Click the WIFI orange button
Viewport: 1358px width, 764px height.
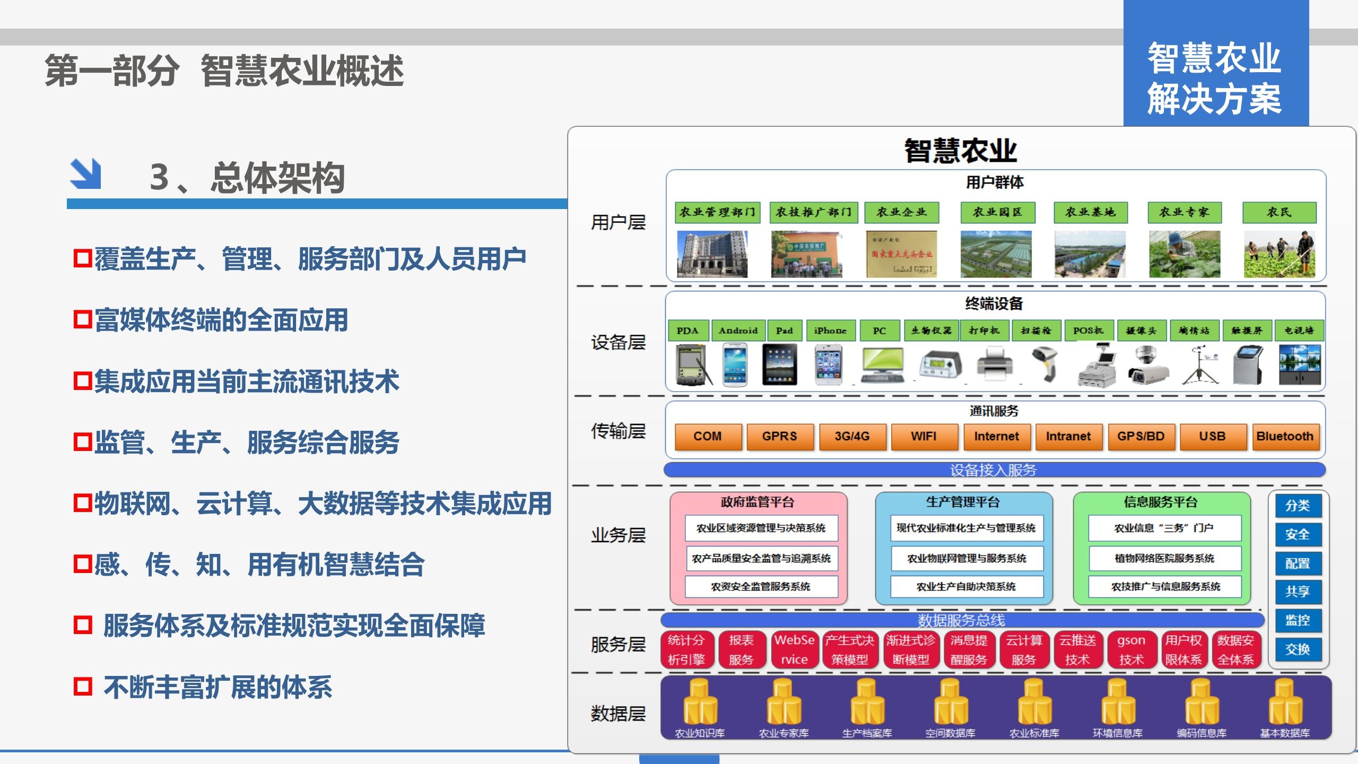coord(924,436)
